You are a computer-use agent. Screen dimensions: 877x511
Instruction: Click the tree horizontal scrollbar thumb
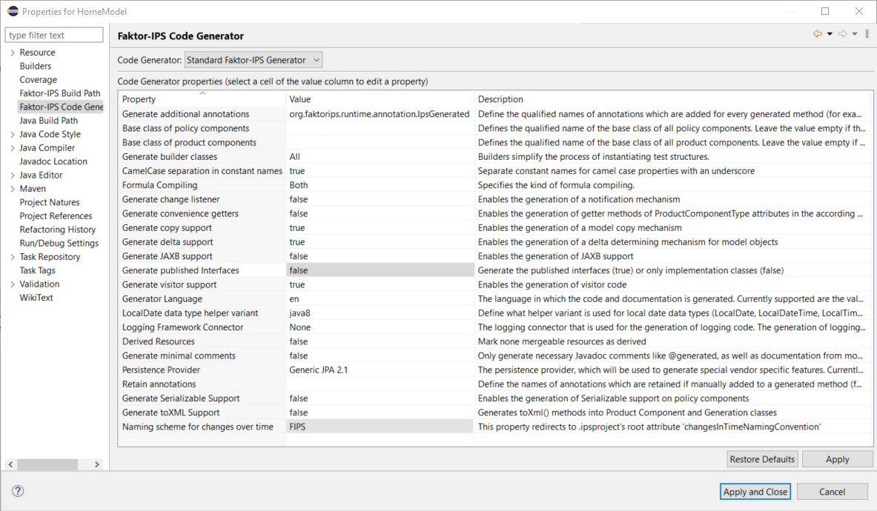[x=47, y=464]
